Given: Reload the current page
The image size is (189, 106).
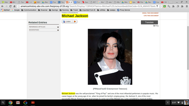Looking at the screenshot, I should click(11, 6).
